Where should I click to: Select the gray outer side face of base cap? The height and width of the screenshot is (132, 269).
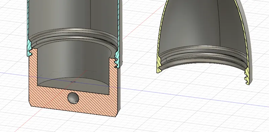click(118, 89)
